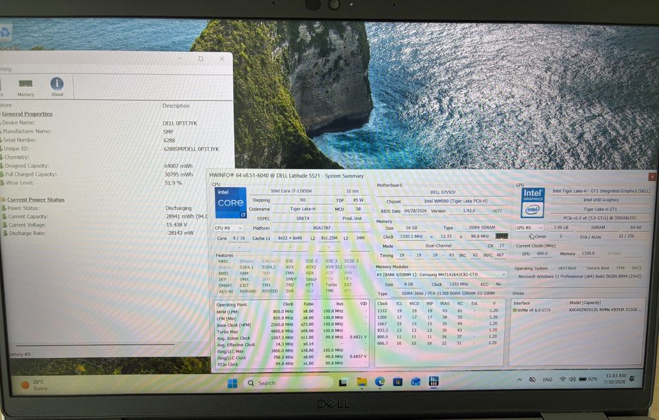Click the Tiger Lake-H codename field
Viewport: 659px width, 420px height.
[302, 209]
